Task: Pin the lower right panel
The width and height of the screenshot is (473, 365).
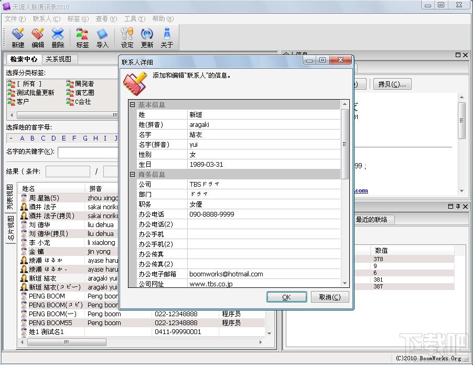Action: 458,206
